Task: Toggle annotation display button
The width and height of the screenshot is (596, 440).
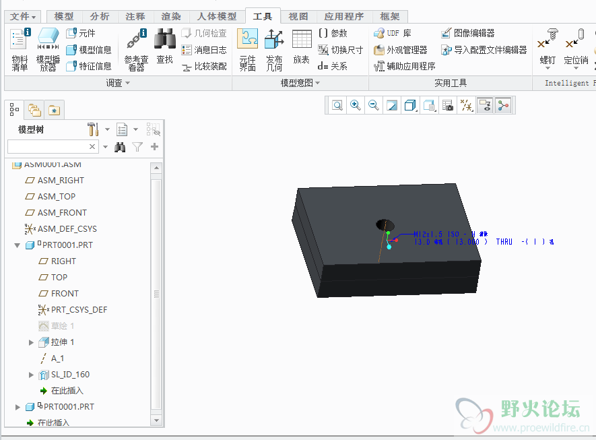Action: click(x=485, y=105)
